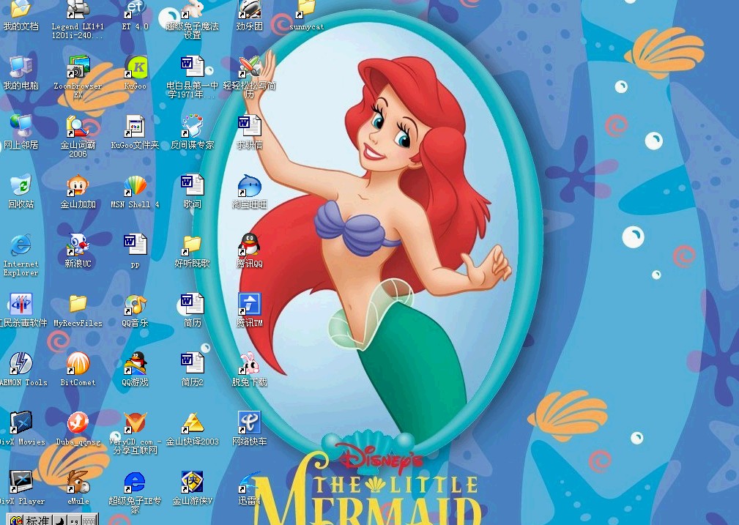Toggle the IME punctuation mode button

[75, 520]
